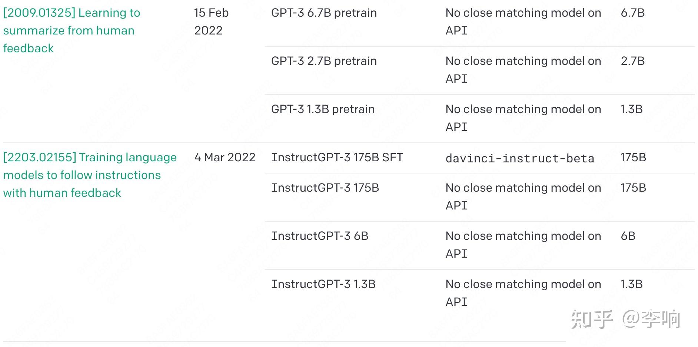Click the InstructGPT-3 175B SFT model name

click(x=337, y=158)
